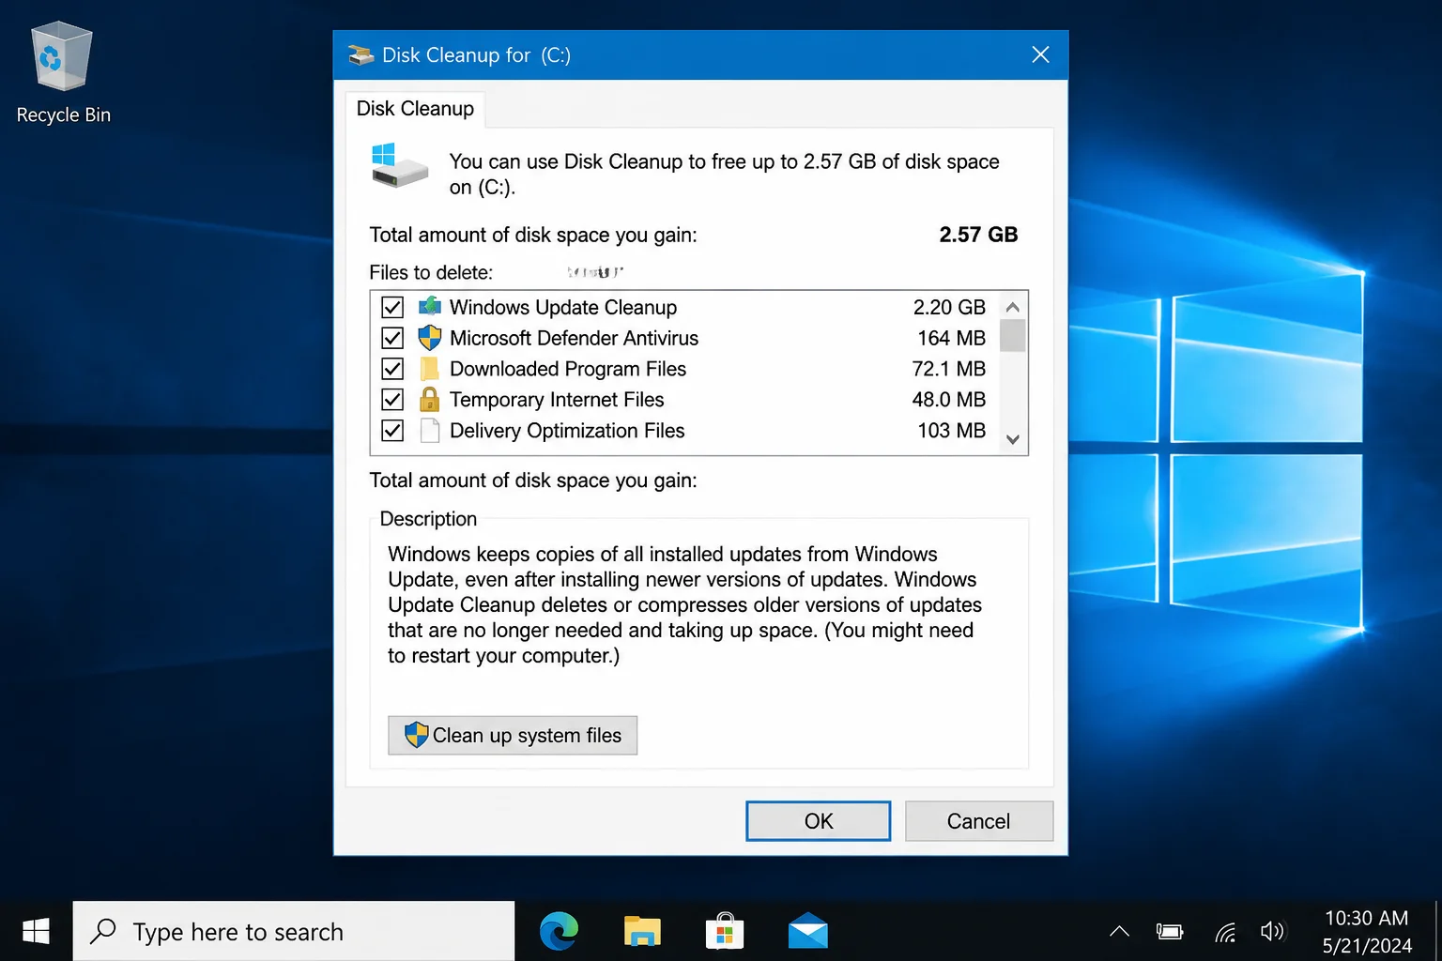
Task: Select the Disk Cleanup tab
Action: 415,109
